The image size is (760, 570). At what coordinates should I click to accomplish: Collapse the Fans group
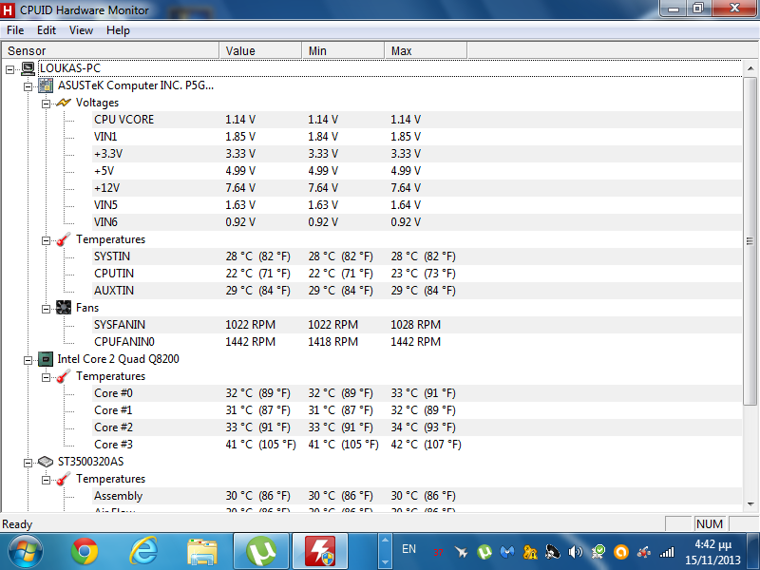coord(46,309)
